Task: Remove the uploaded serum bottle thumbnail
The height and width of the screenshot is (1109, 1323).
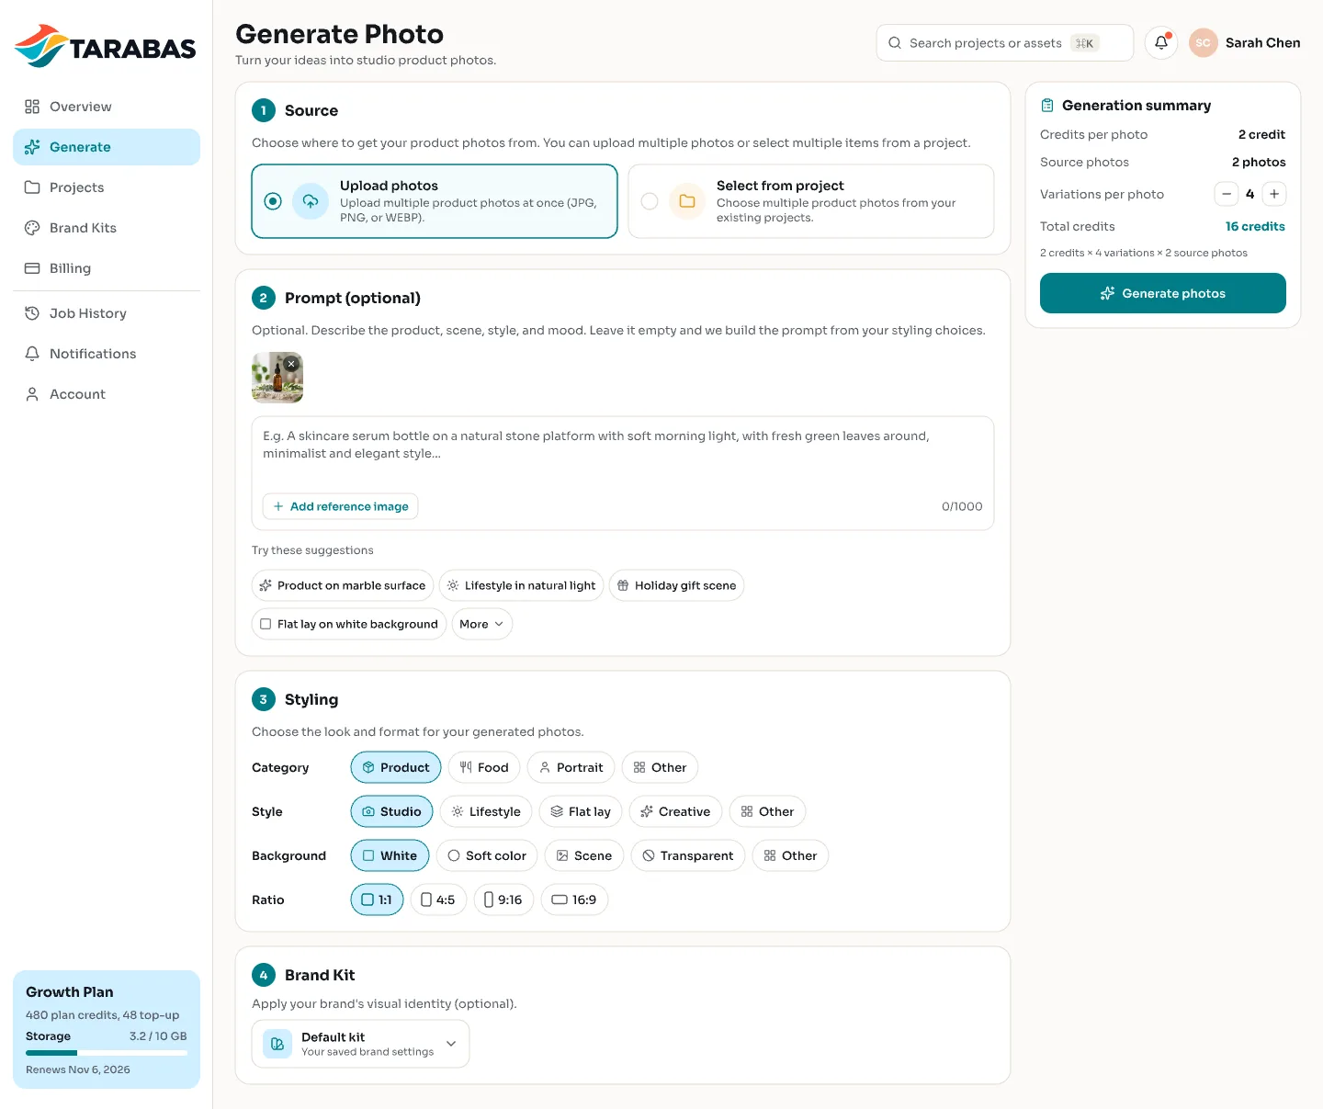Action: tap(291, 364)
